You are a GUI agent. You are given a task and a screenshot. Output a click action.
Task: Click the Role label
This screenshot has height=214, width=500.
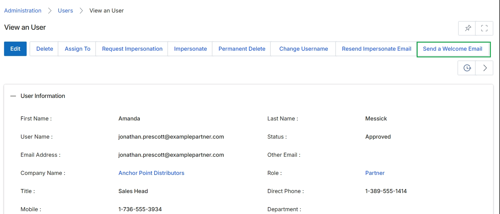pyautogui.click(x=274, y=173)
